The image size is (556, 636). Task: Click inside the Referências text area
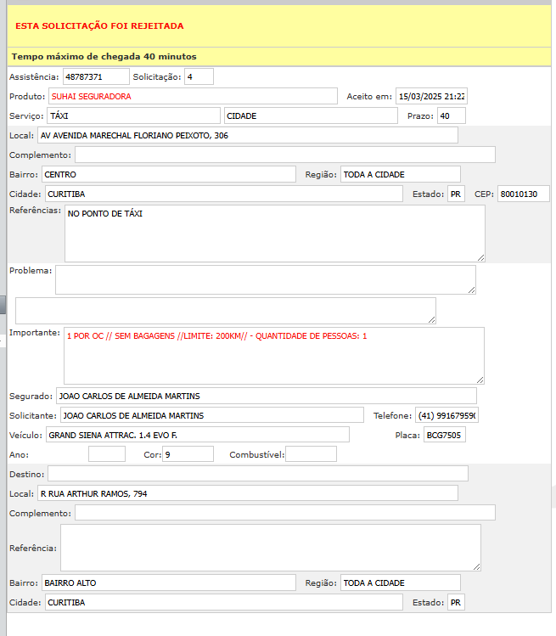(274, 234)
